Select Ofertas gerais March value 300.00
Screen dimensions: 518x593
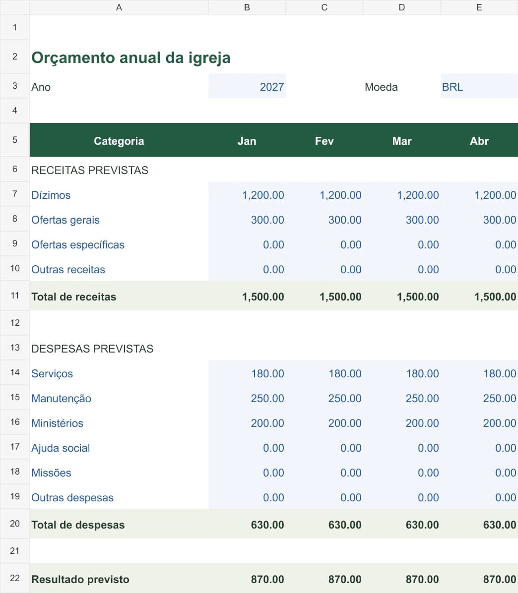click(402, 219)
